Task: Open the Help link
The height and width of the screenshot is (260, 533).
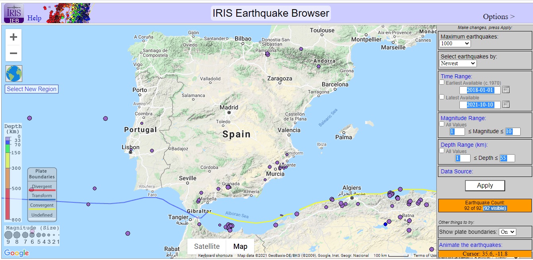Action: [x=34, y=18]
